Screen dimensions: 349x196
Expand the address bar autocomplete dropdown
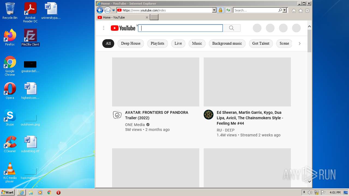pos(214,10)
